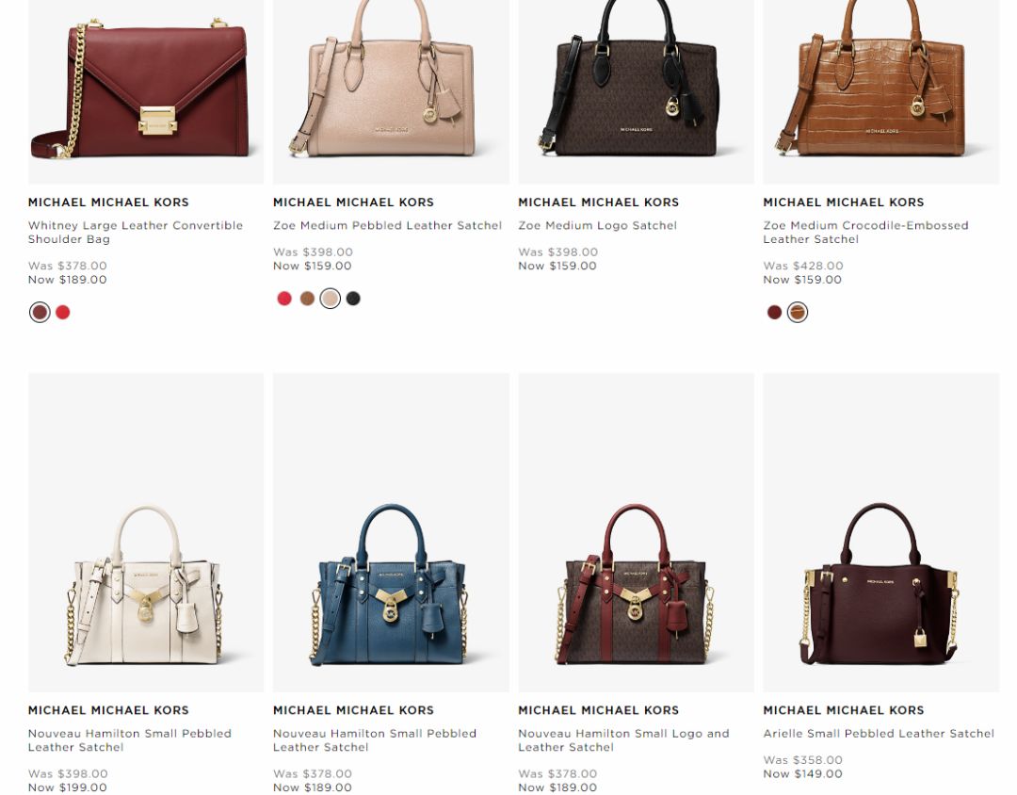The image size is (1017, 795).
Task: Open the dark burgundy Arielle satchel image
Action: coord(880,532)
